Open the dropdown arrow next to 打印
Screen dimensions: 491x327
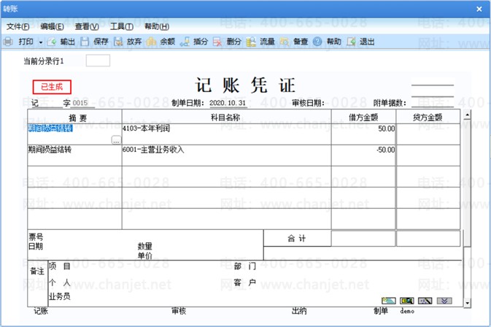(41, 42)
